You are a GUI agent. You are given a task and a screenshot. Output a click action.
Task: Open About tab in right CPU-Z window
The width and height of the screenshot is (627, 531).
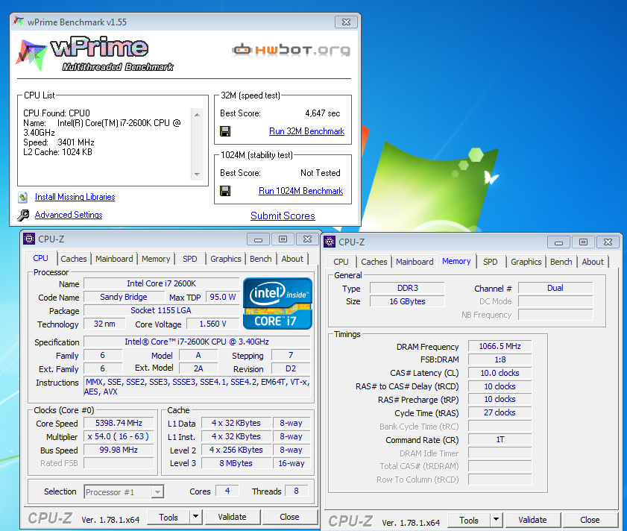click(x=593, y=262)
